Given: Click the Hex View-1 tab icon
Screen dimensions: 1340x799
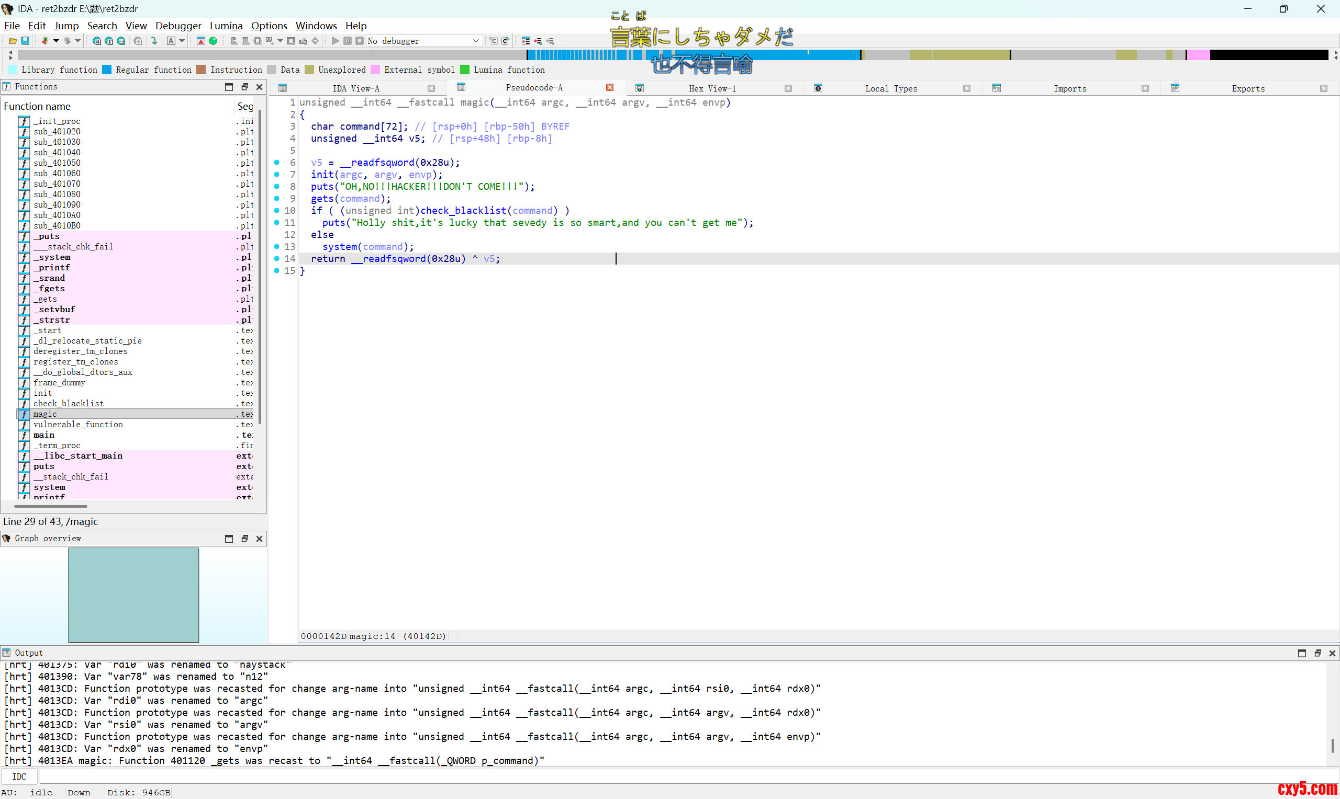Looking at the screenshot, I should [x=640, y=88].
